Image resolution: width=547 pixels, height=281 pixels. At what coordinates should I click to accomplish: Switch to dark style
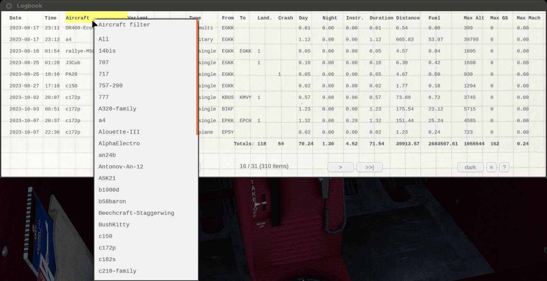470,167
